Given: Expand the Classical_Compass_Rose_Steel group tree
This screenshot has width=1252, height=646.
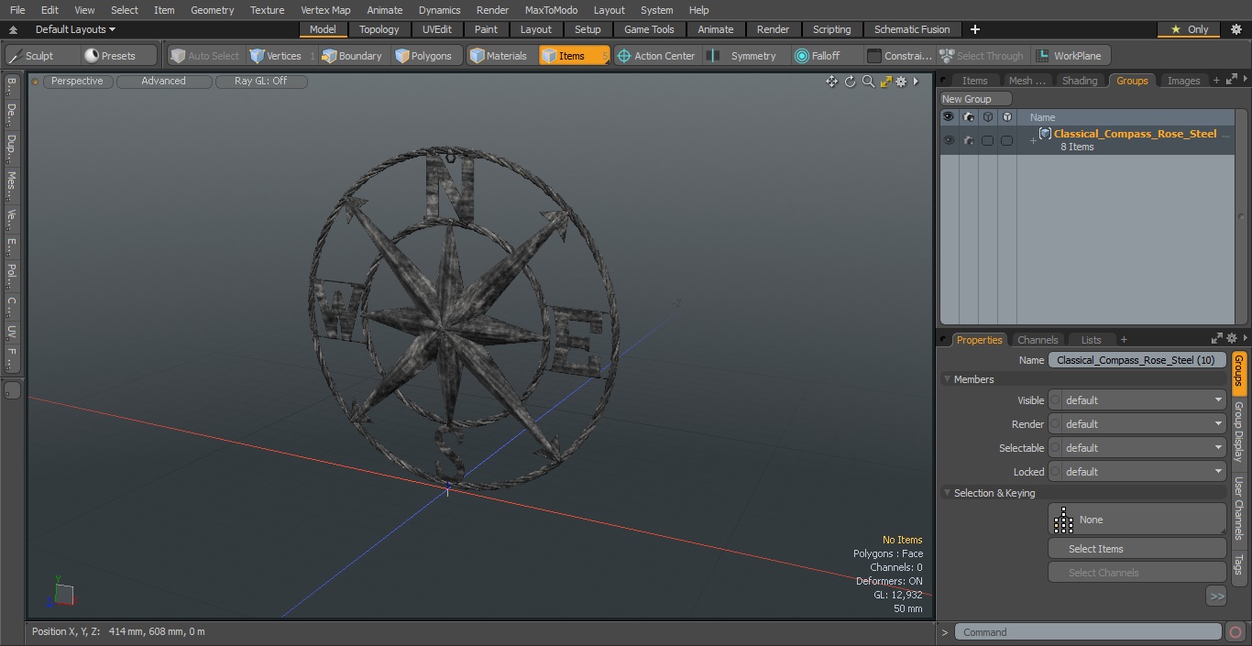Looking at the screenshot, I should pyautogui.click(x=1033, y=140).
